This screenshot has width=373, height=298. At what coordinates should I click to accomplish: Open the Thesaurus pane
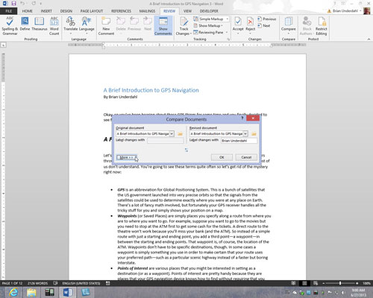(x=40, y=24)
